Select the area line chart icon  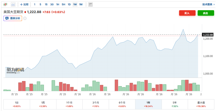13,5
